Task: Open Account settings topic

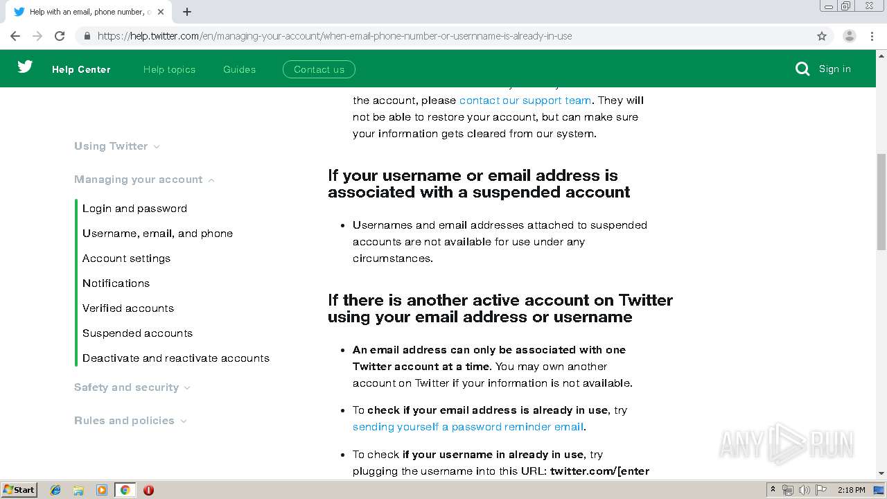Action: 126,259
